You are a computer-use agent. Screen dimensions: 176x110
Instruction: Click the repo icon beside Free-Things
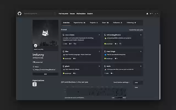[x=105, y=51]
